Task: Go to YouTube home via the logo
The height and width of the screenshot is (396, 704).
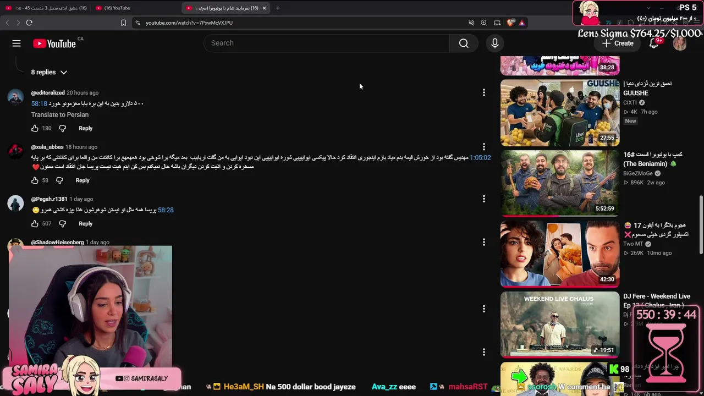Action: coord(54,43)
